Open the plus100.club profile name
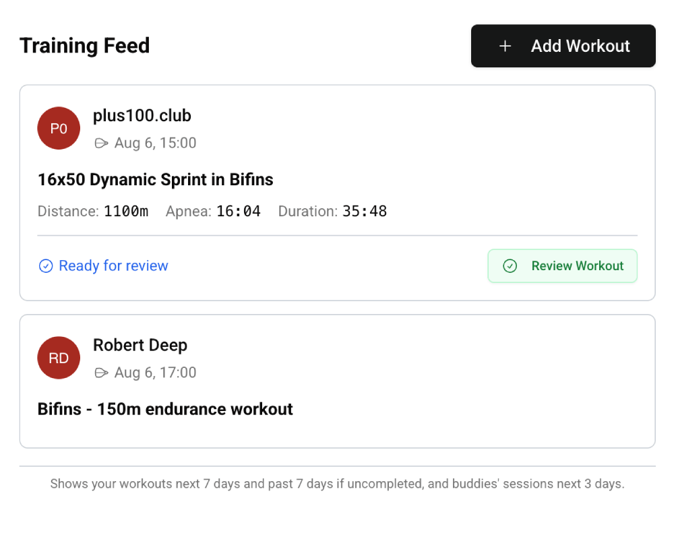Image resolution: width=674 pixels, height=535 pixels. tap(142, 116)
